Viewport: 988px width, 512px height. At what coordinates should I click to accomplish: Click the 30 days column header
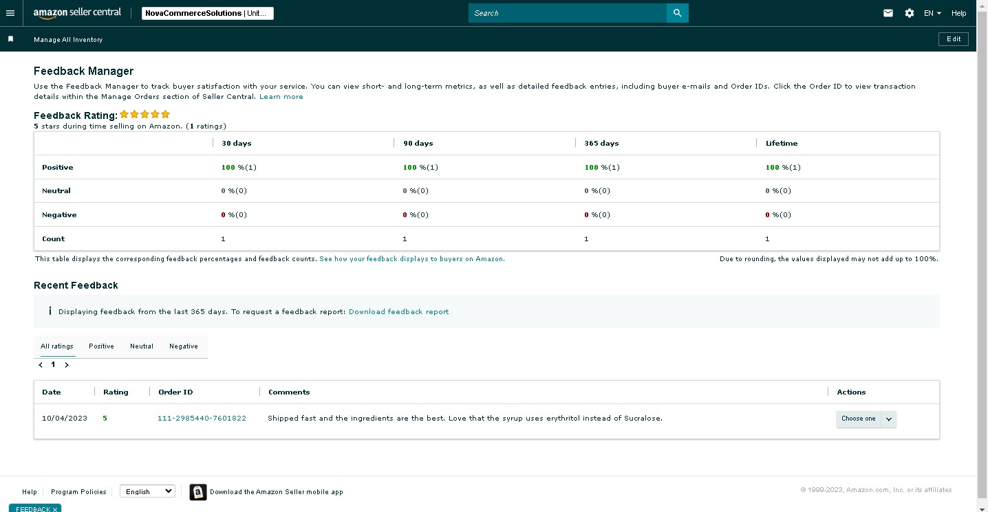(x=236, y=144)
